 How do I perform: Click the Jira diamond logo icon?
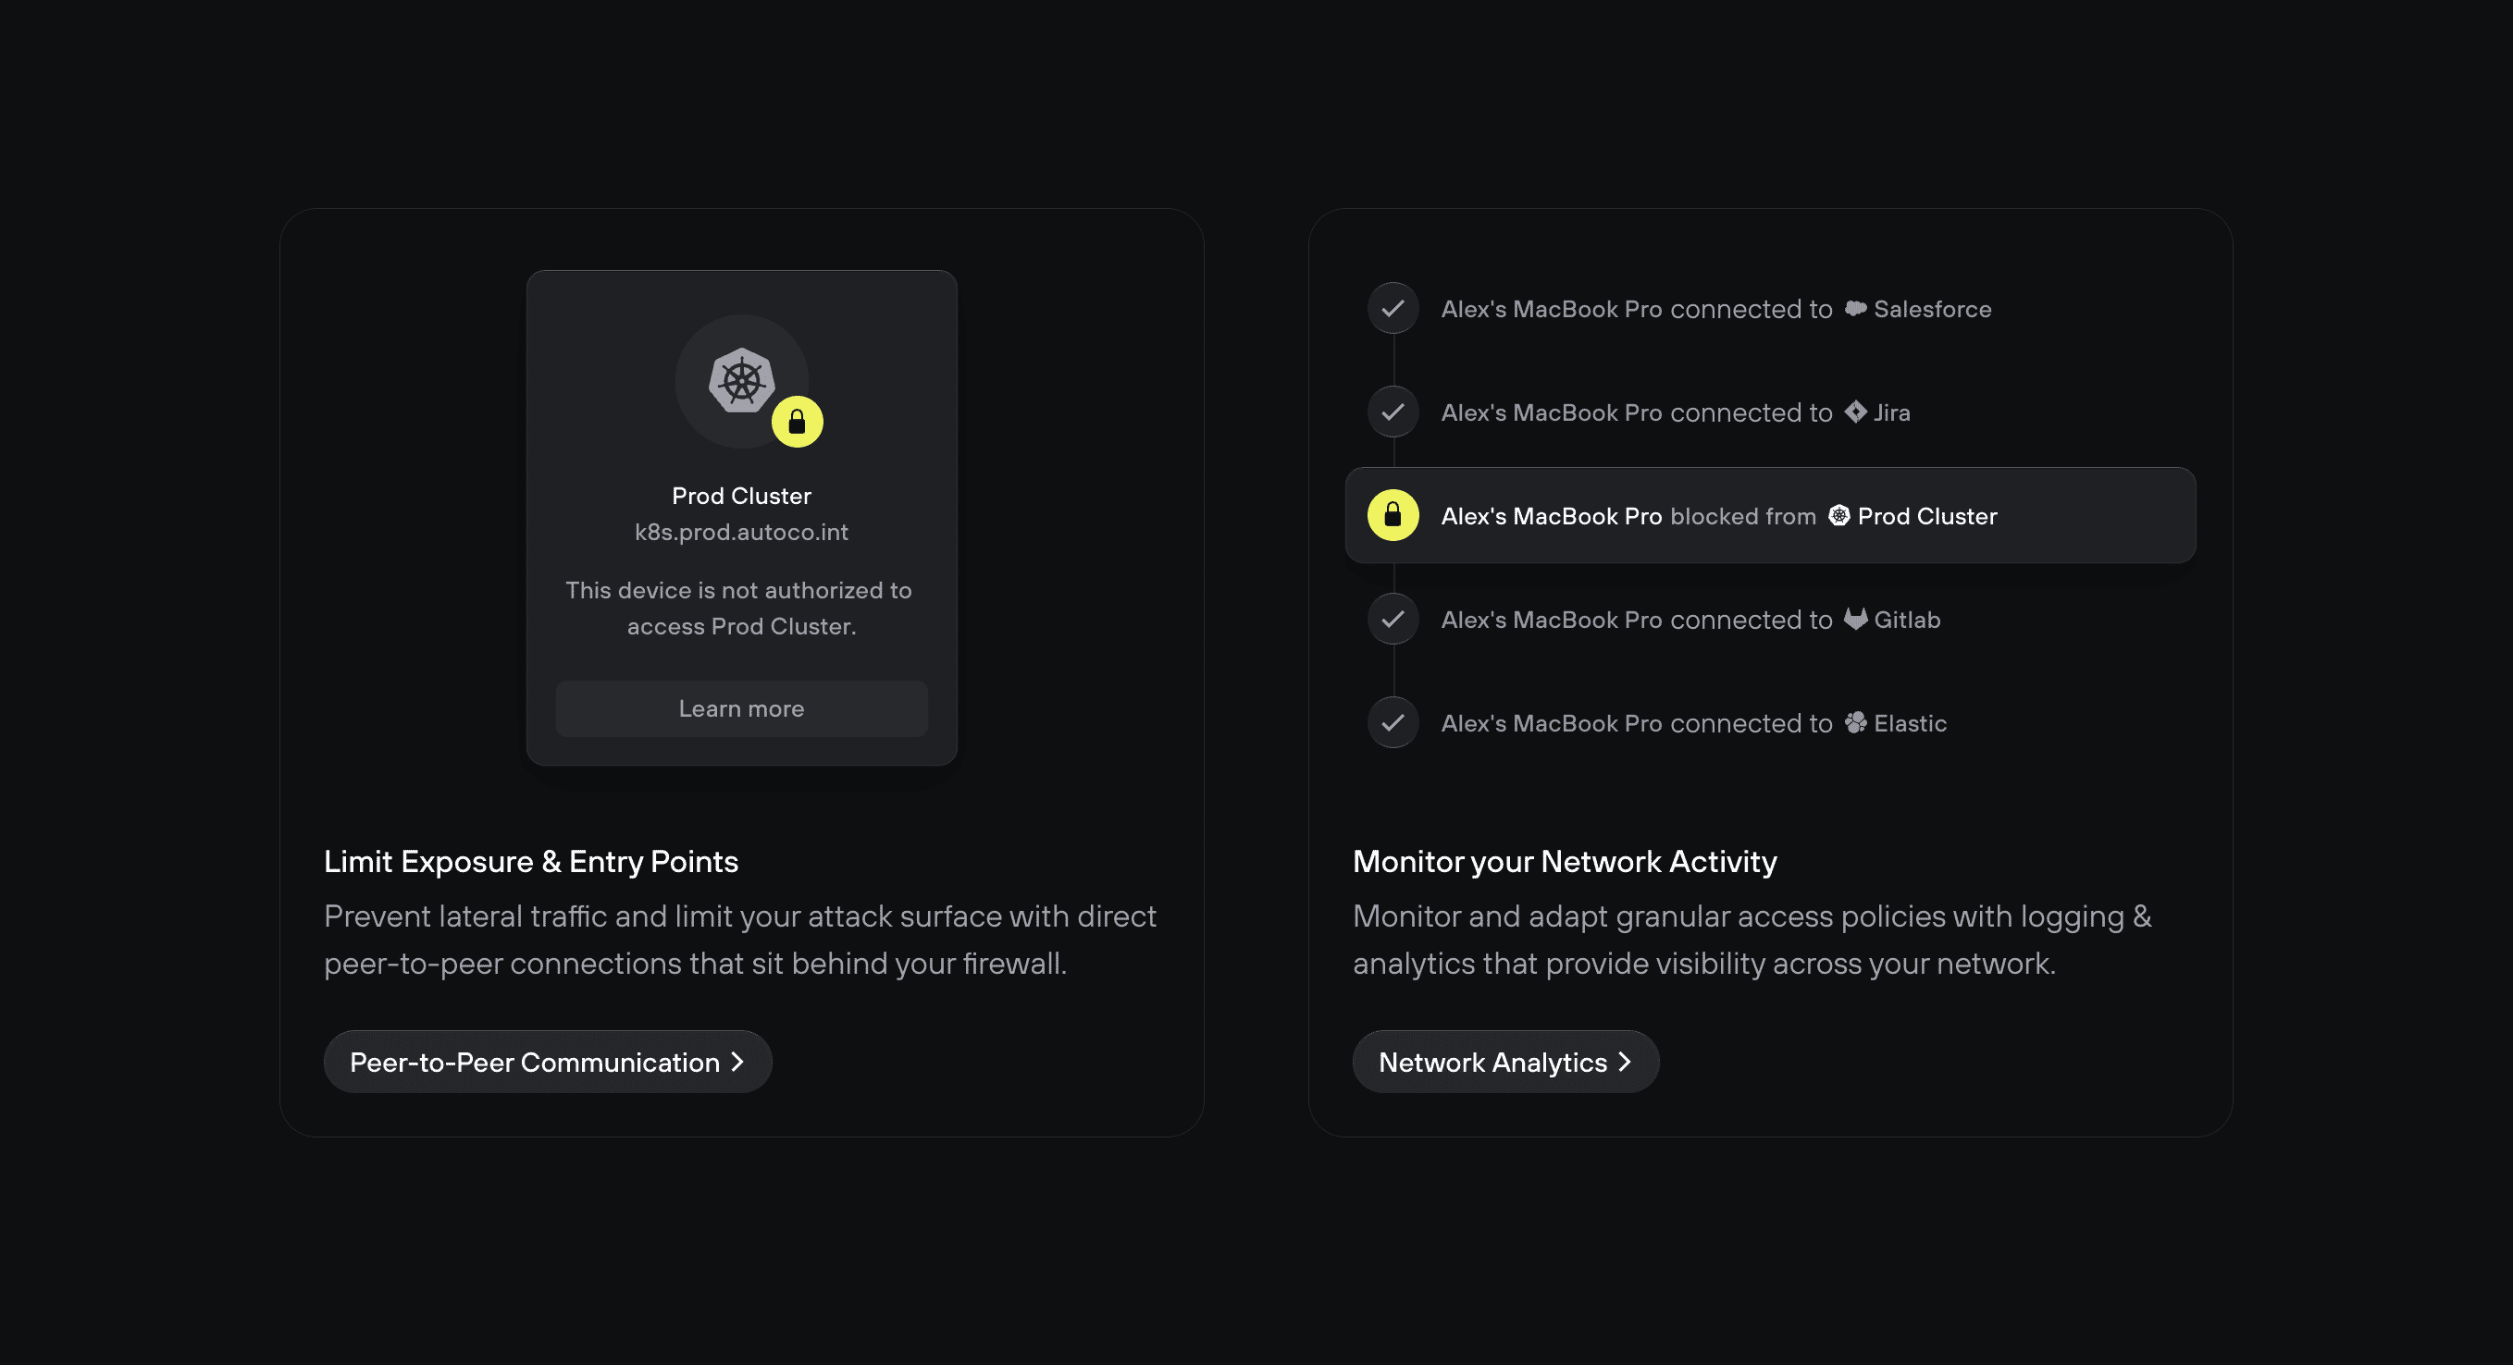[1855, 412]
